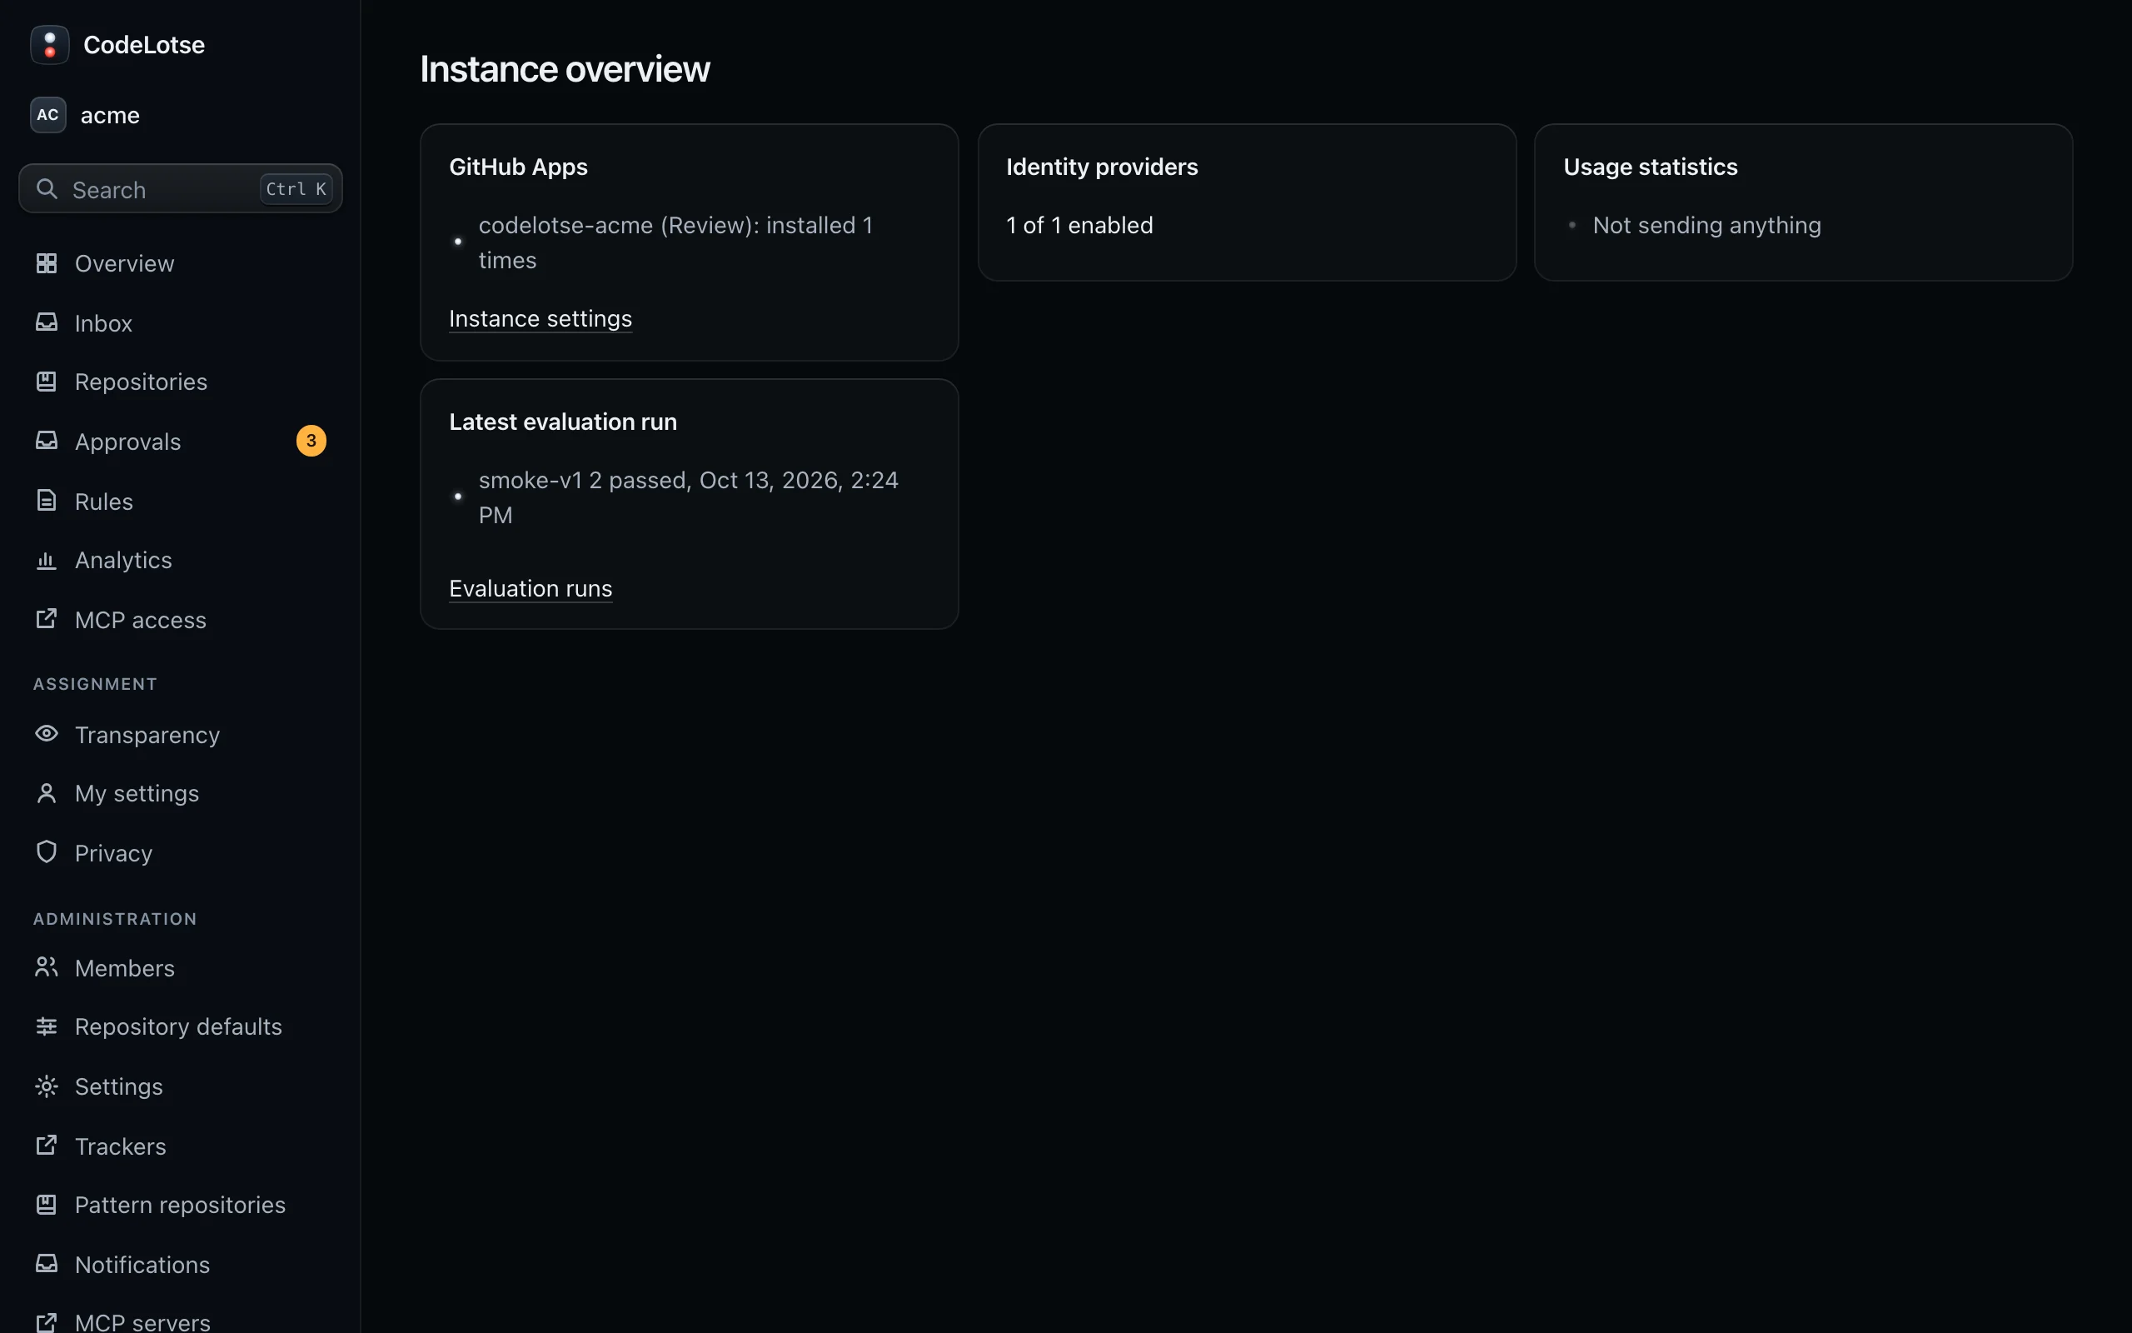Click the search magnifier icon

[x=47, y=188]
